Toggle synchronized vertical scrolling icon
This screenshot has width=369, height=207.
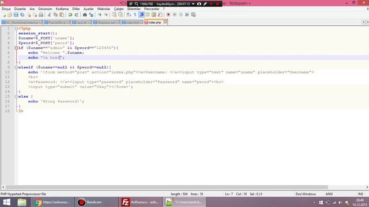click(114, 15)
